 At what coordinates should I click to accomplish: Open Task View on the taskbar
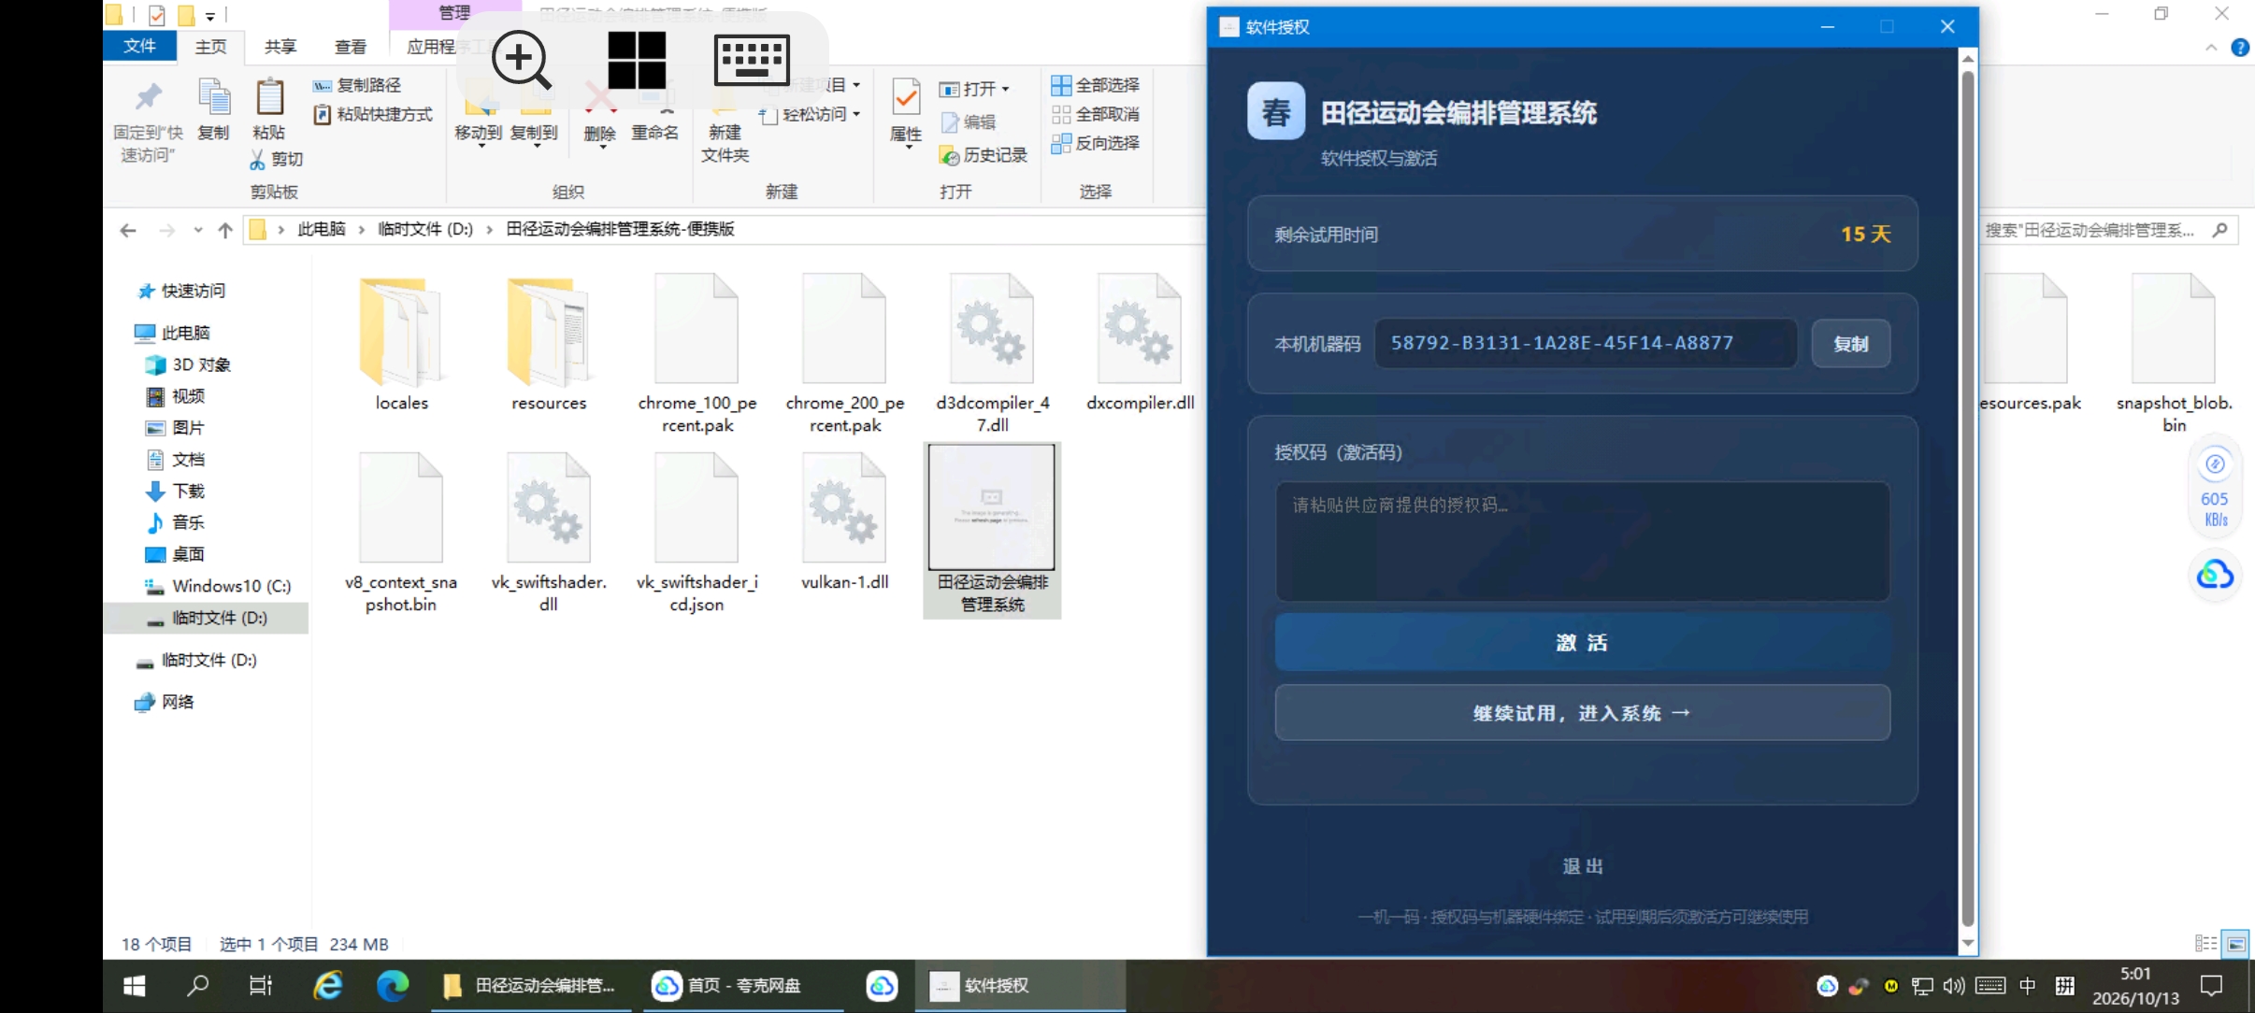(x=260, y=986)
